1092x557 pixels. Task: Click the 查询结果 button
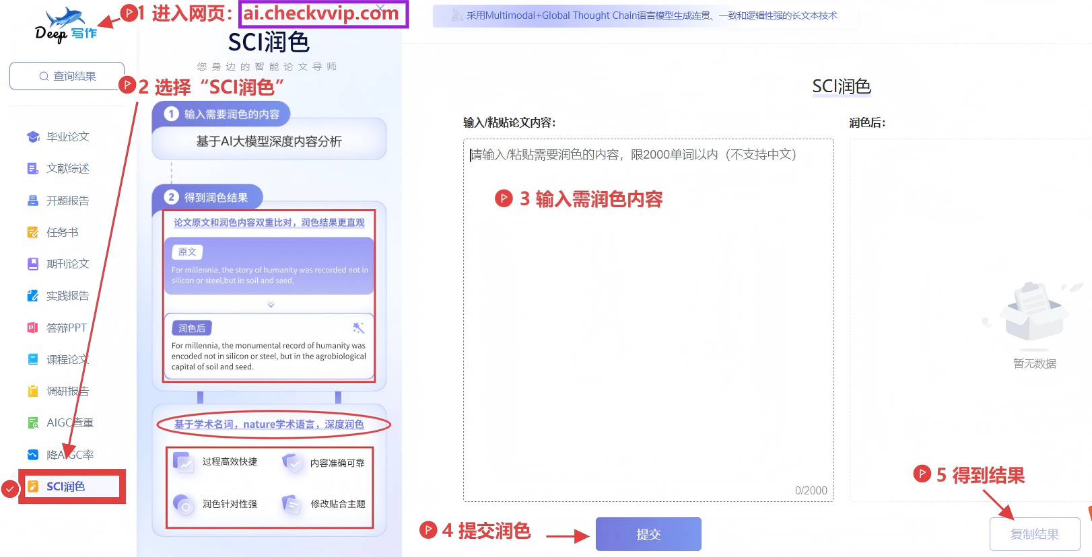[67, 76]
